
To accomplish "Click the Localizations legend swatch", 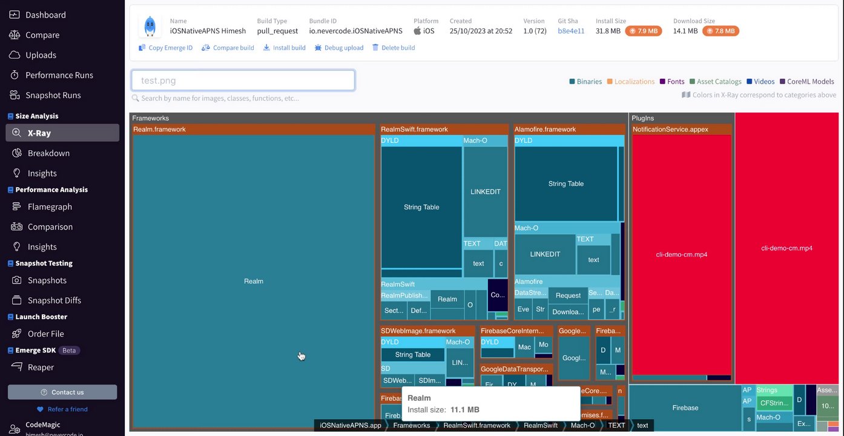I will pyautogui.click(x=610, y=81).
